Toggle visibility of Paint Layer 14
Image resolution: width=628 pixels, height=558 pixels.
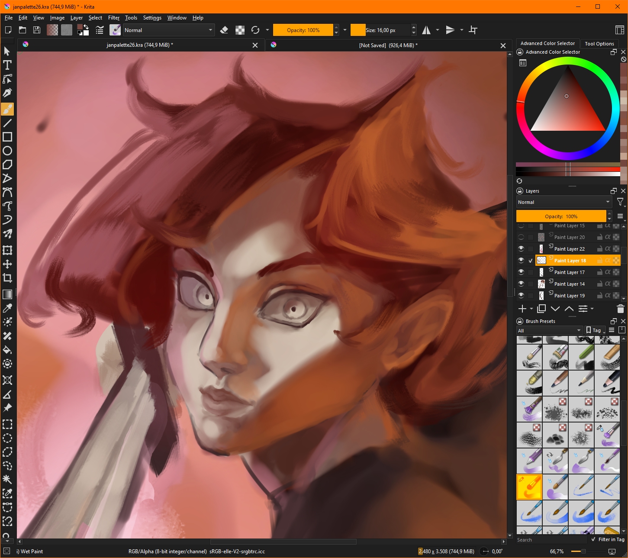click(521, 284)
